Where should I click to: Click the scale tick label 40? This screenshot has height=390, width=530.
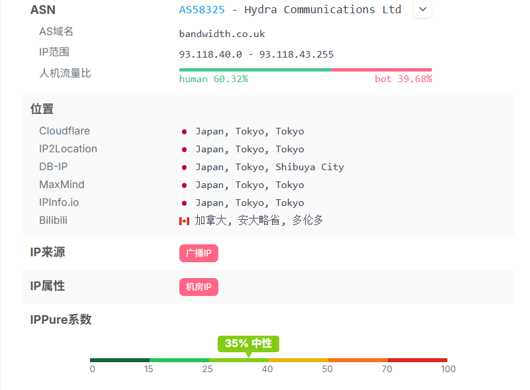(267, 369)
